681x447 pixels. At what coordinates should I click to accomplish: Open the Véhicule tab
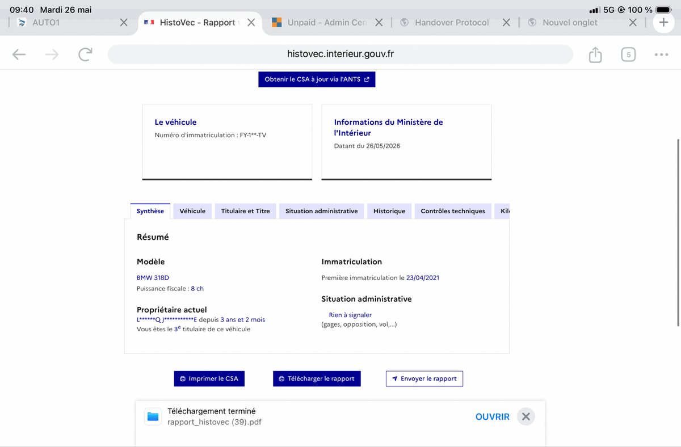(192, 211)
